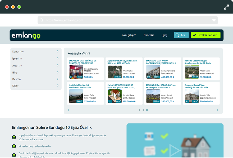This screenshot has height=158, width=233.
Task: Go to next showcase slide
Action: pos(217,110)
